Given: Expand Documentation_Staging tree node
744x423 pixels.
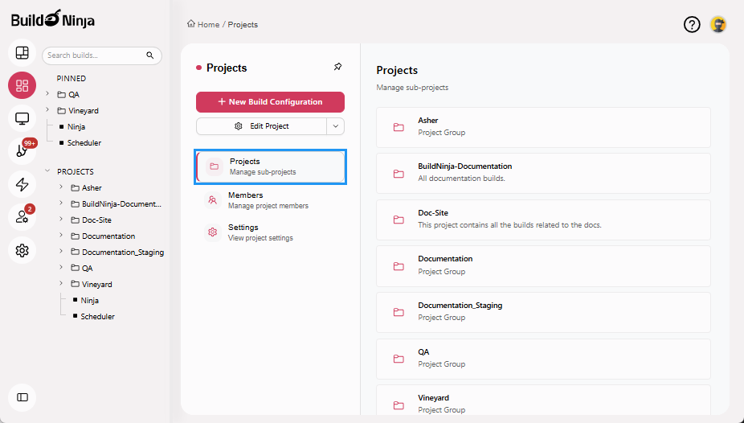Looking at the screenshot, I should (x=61, y=252).
